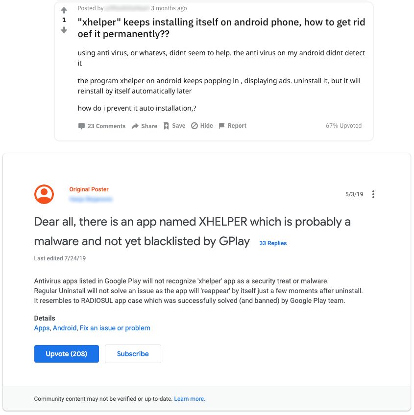The height and width of the screenshot is (415, 414).
Task: Save the Reddit post
Action: [x=174, y=126]
